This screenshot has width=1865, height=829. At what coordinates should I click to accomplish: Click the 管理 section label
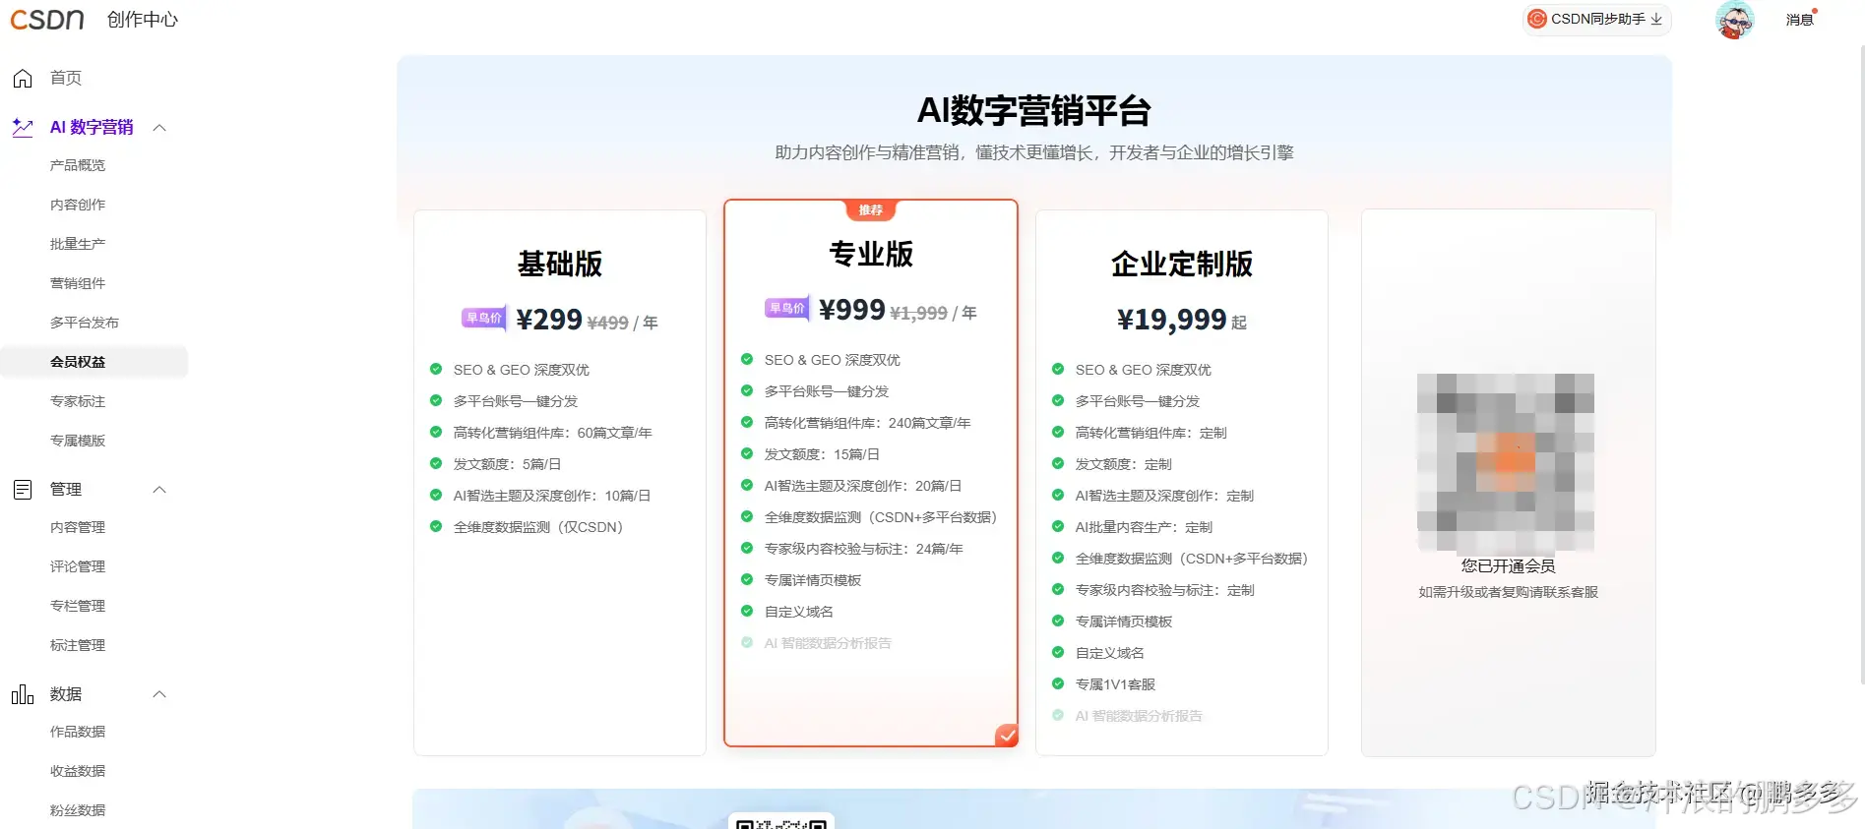click(x=66, y=489)
